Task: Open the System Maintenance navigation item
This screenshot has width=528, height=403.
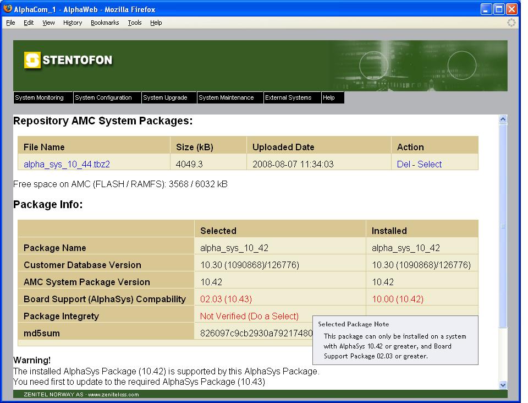Action: click(226, 97)
